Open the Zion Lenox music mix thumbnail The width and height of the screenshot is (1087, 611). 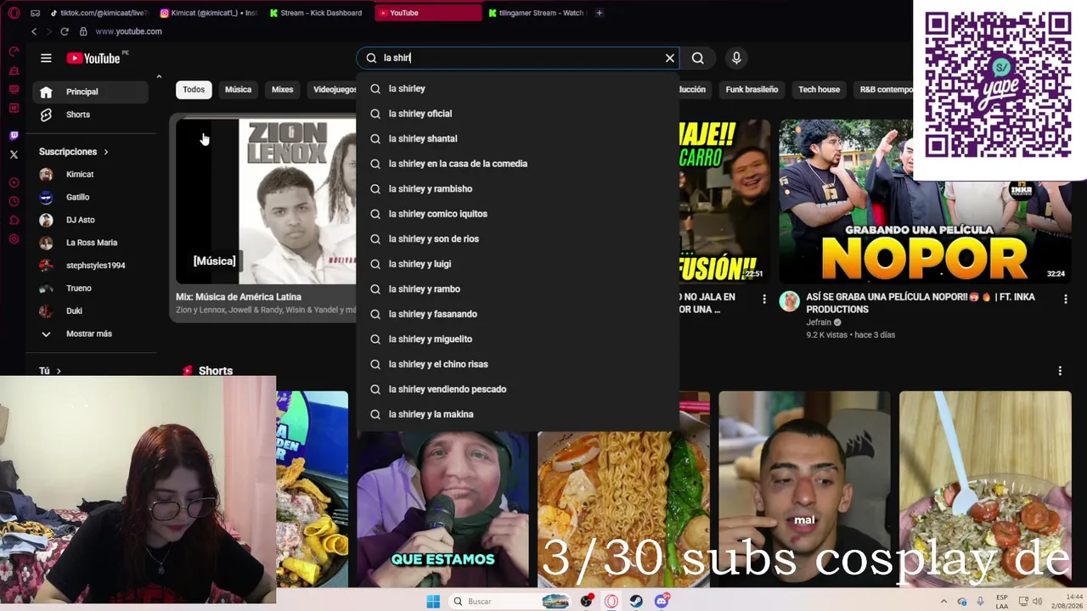[x=266, y=201]
